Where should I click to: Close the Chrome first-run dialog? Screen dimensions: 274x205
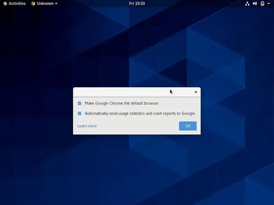point(196,92)
